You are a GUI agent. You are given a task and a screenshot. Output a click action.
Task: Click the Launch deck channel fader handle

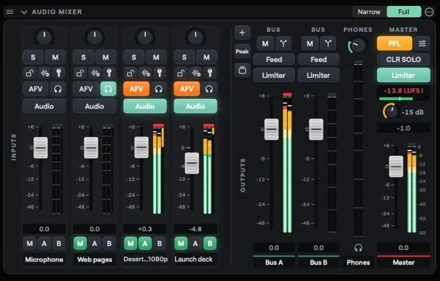coord(192,163)
